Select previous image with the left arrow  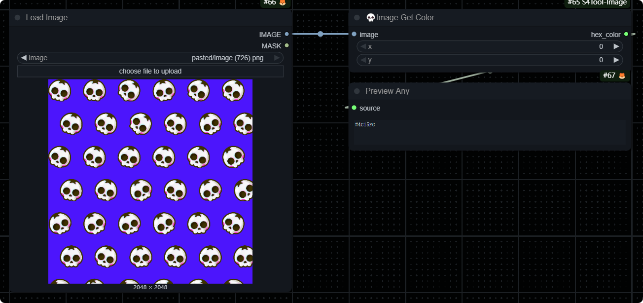pyautogui.click(x=24, y=58)
